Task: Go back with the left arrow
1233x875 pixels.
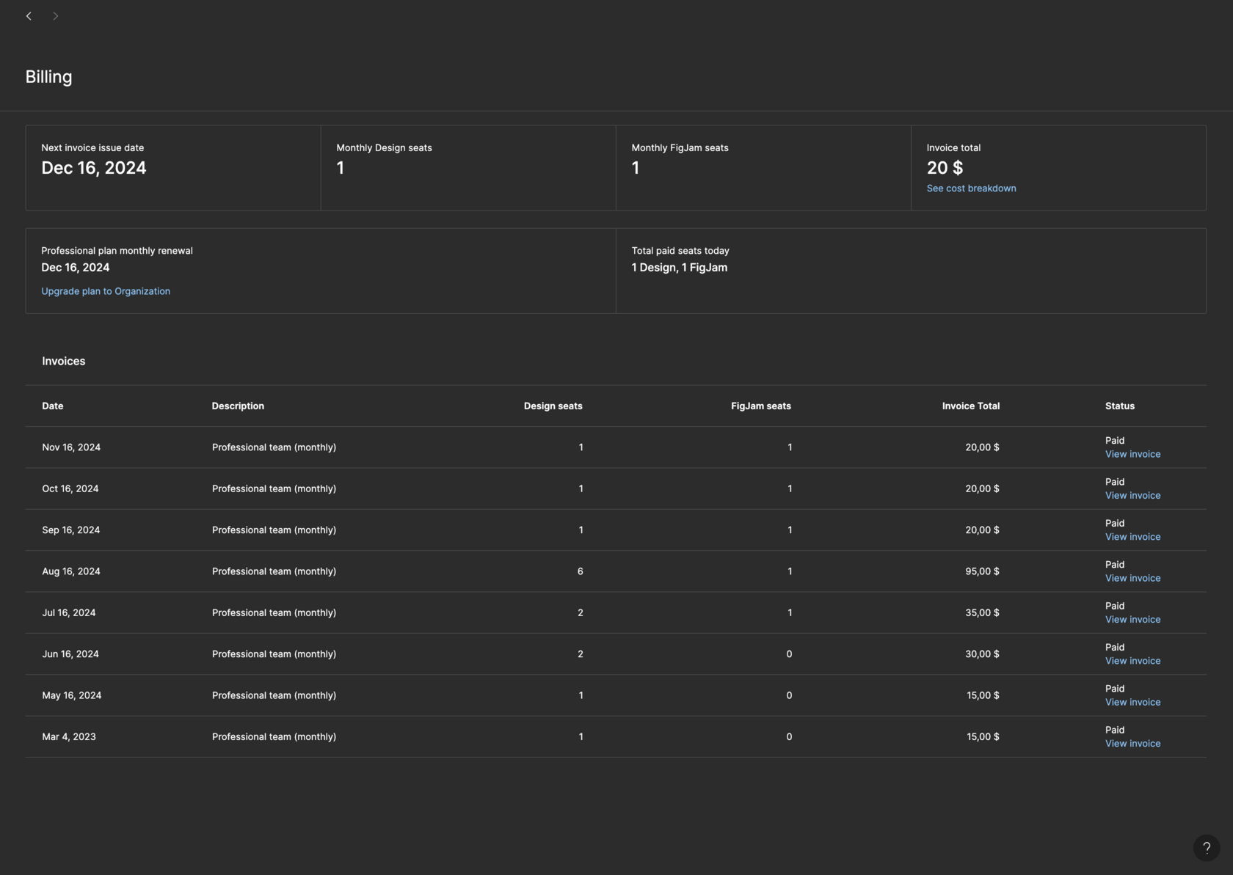Action: point(29,16)
